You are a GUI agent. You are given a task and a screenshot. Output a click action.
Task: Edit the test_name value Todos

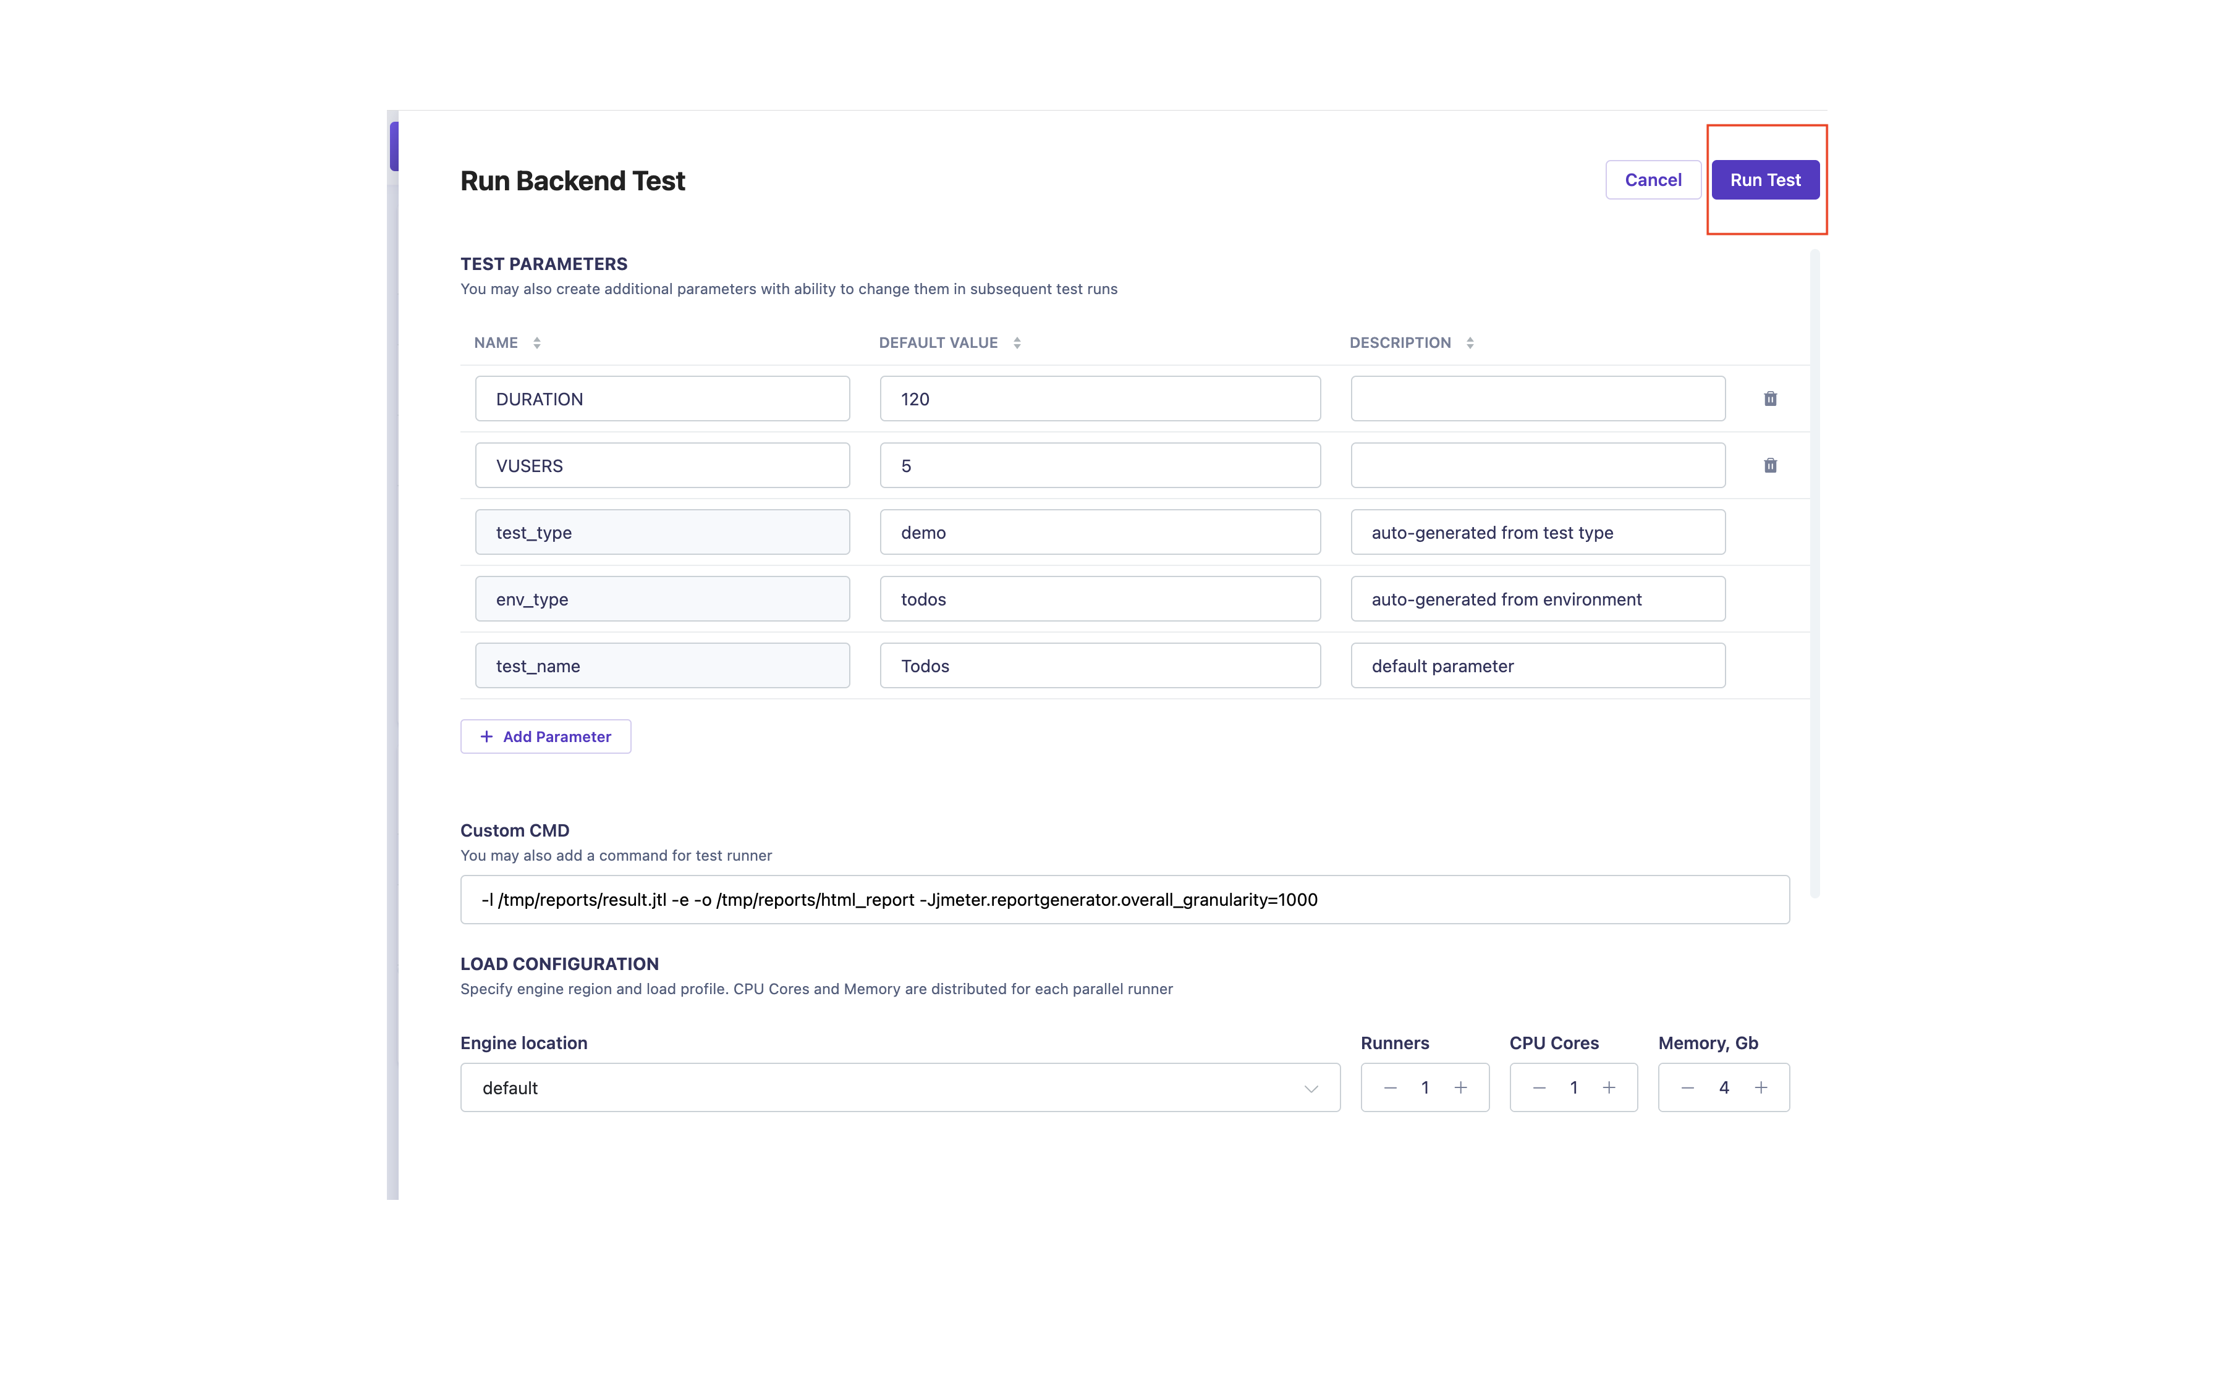1100,667
